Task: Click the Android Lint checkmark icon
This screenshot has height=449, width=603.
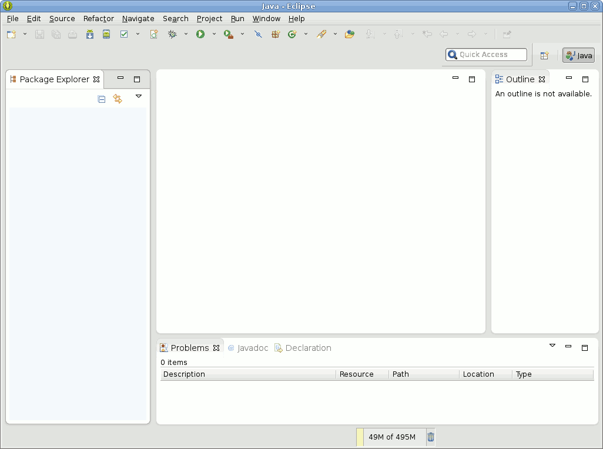Action: pos(124,34)
